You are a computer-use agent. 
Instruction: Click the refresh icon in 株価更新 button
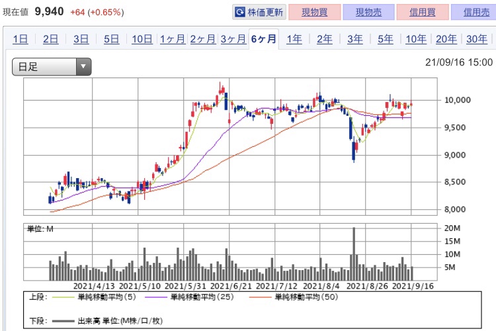point(240,13)
